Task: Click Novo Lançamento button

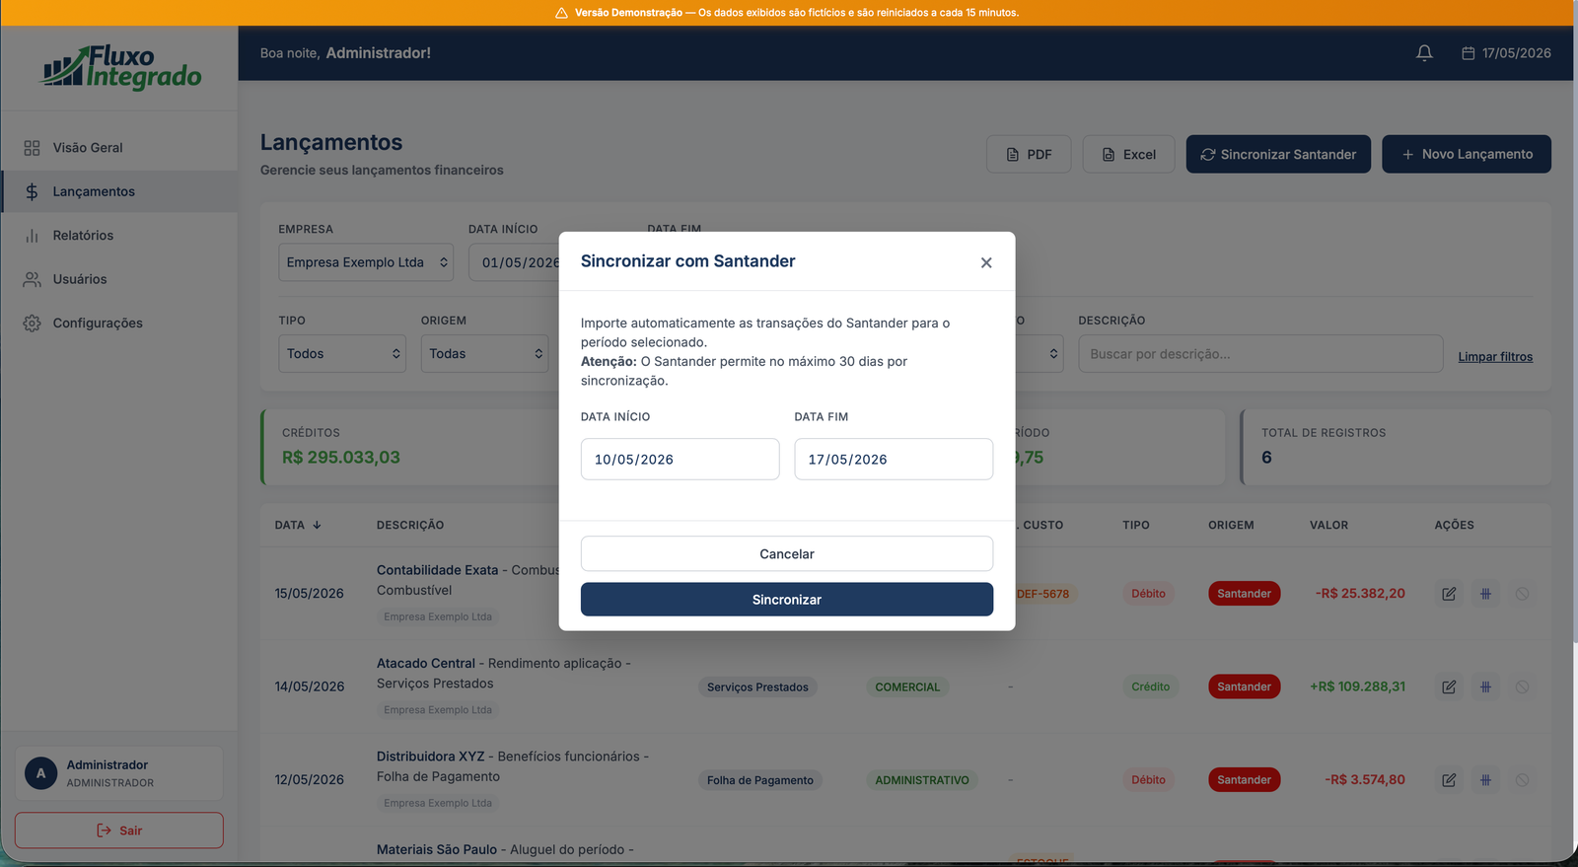Action: [1467, 154]
